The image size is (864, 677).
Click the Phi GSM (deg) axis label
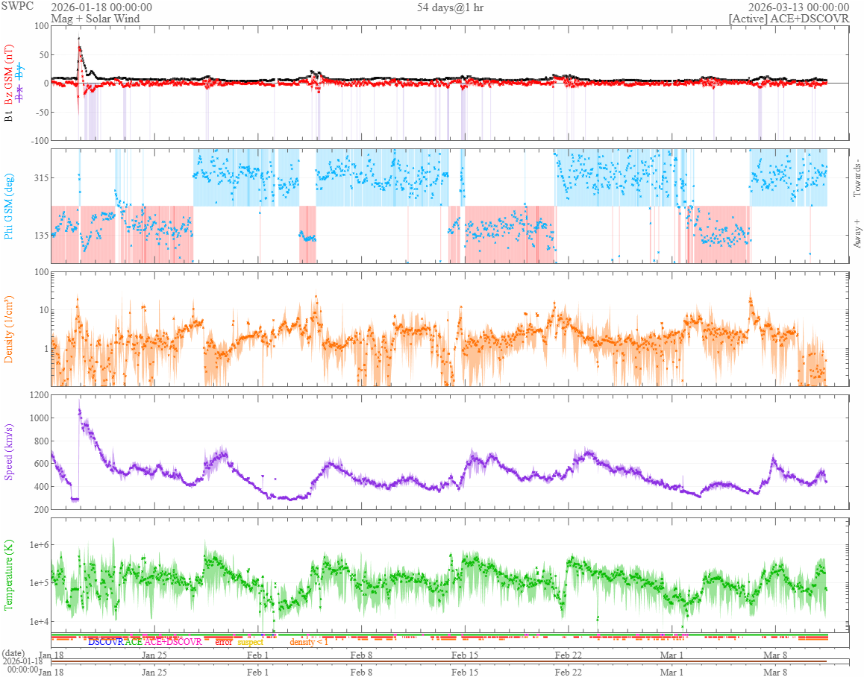coord(9,207)
